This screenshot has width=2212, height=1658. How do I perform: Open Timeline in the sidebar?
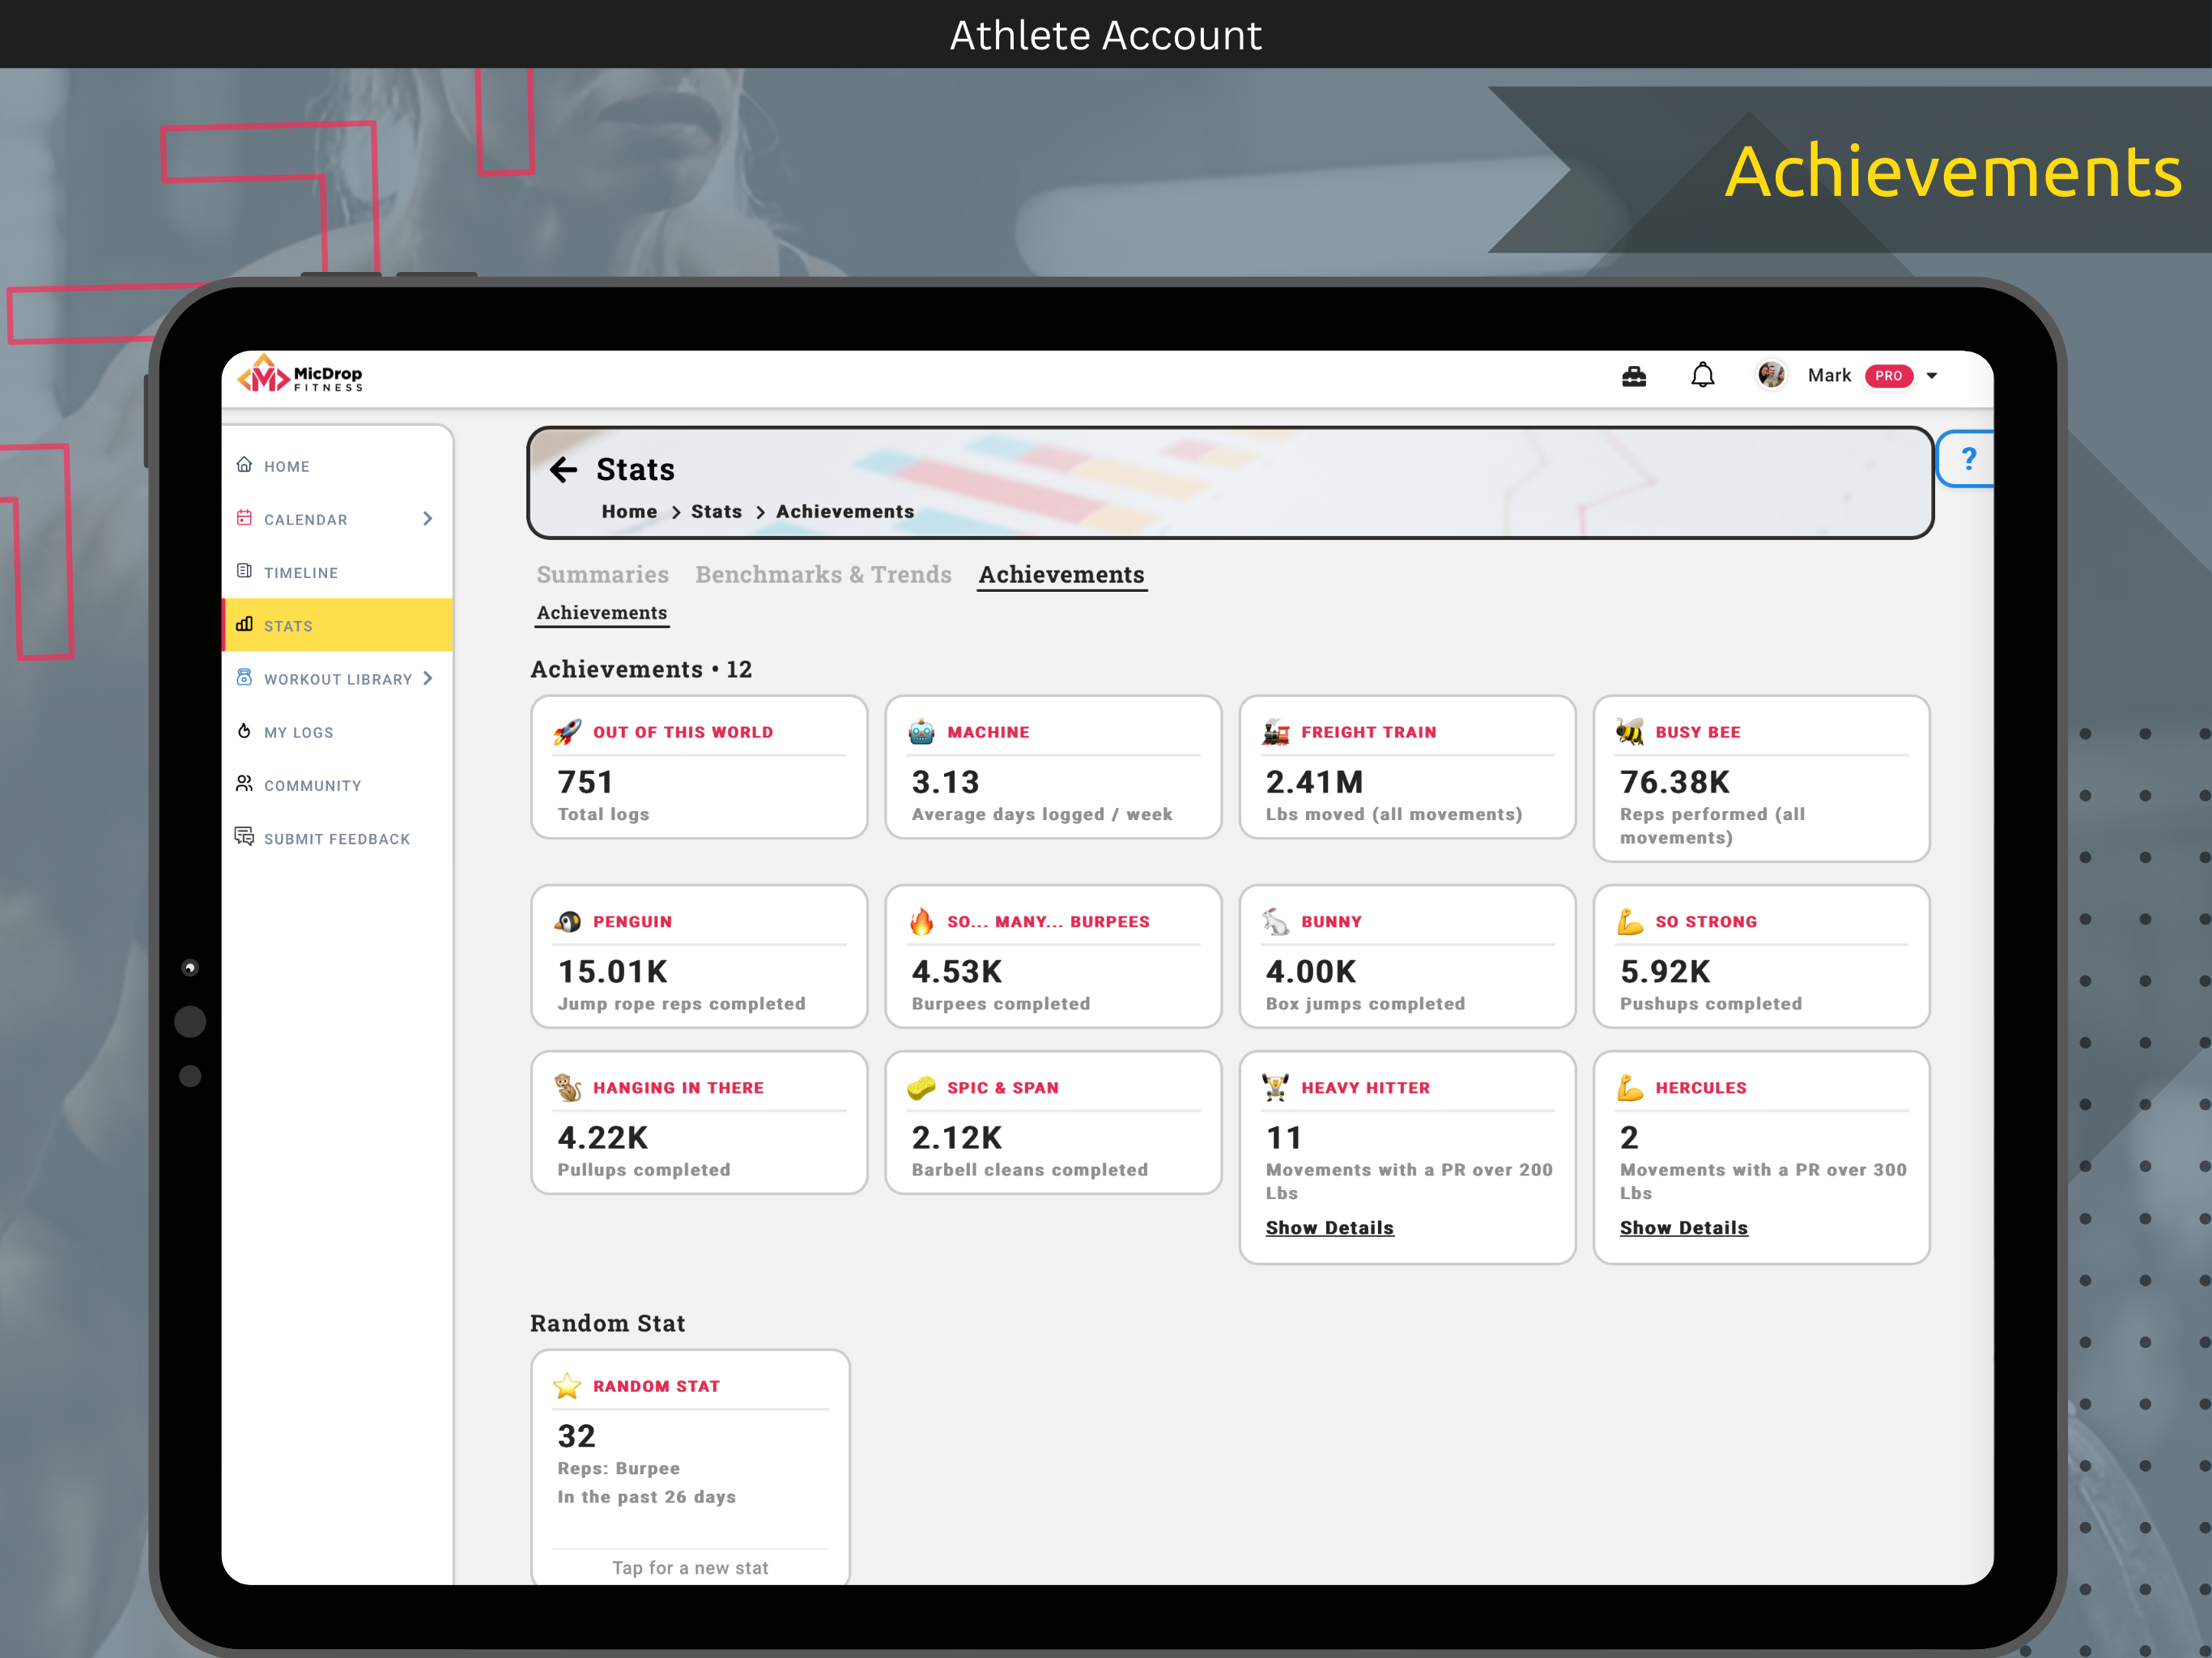338,572
